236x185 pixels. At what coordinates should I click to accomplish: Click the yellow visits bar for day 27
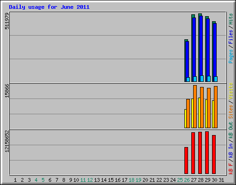(192, 113)
